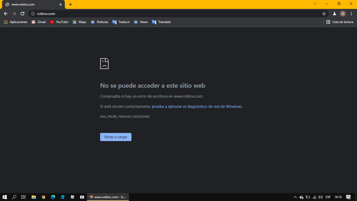Click the Volver a cargar button
Image resolution: width=357 pixels, height=201 pixels.
coord(116,137)
